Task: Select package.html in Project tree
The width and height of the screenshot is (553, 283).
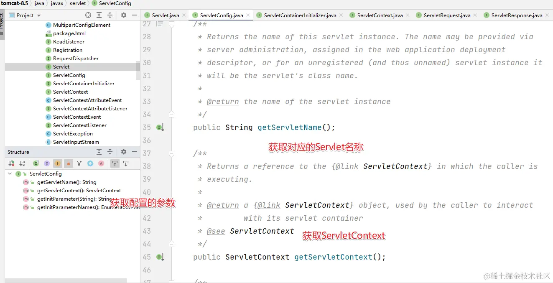Action: pyautogui.click(x=69, y=33)
